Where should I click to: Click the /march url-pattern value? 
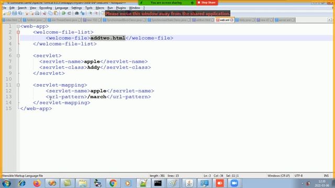pyautogui.click(x=97, y=97)
